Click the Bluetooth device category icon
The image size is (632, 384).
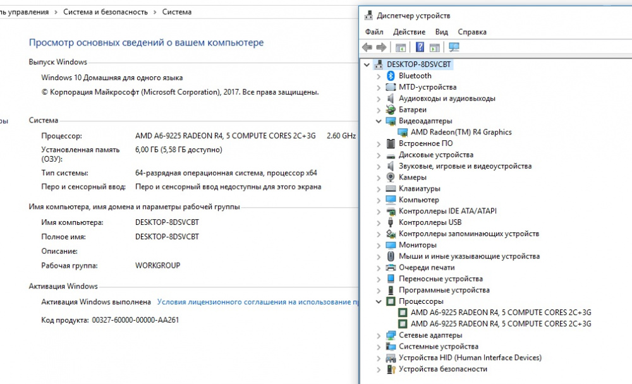coord(391,76)
